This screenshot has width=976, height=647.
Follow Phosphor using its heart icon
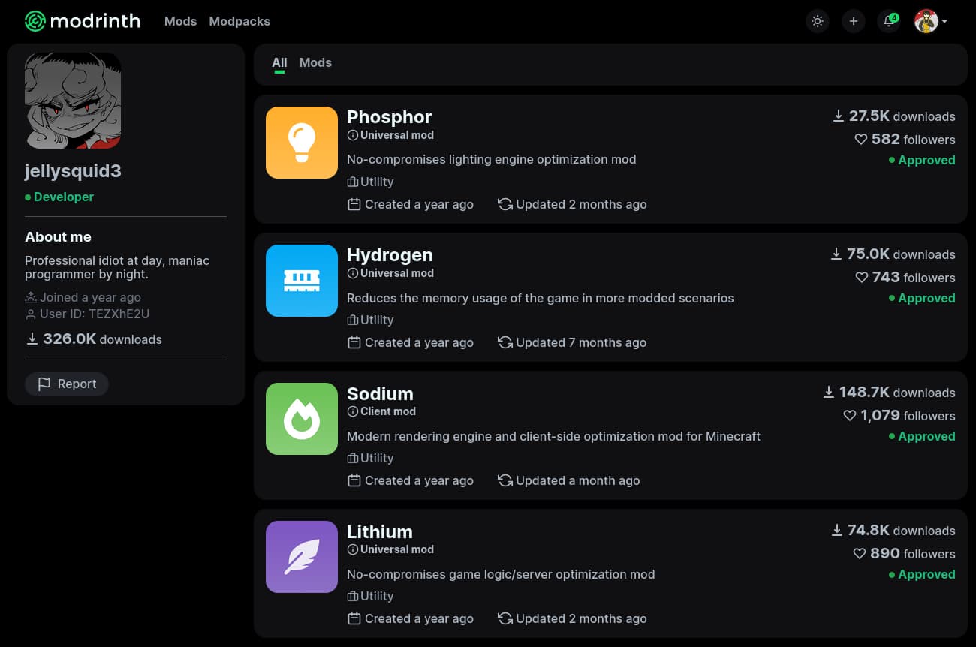tap(860, 140)
